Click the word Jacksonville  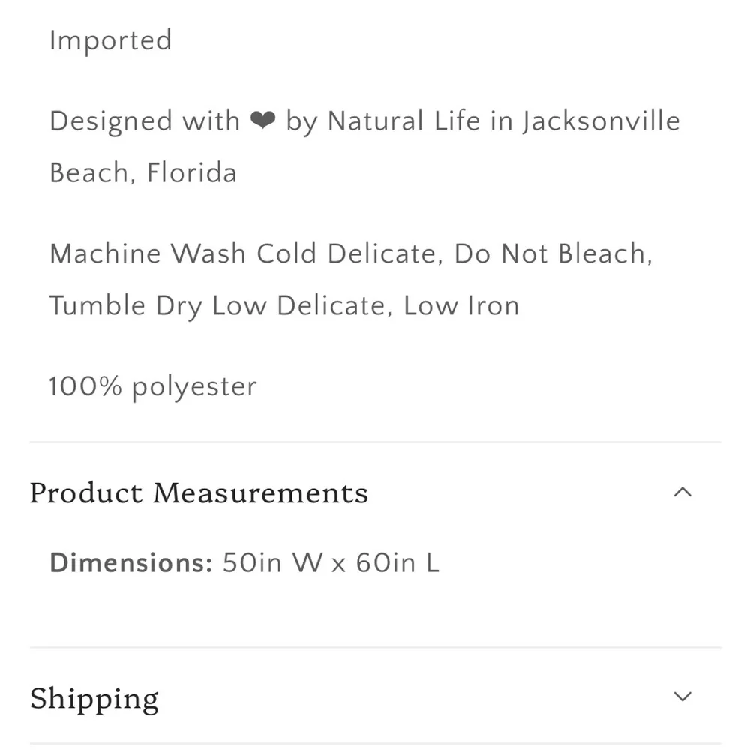tap(601, 121)
